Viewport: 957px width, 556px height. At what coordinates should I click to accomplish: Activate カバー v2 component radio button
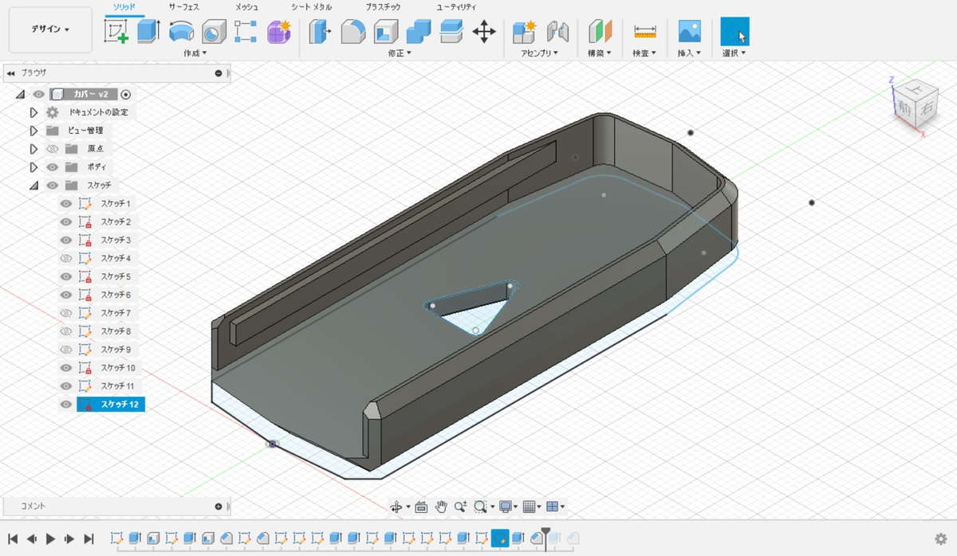[x=126, y=94]
